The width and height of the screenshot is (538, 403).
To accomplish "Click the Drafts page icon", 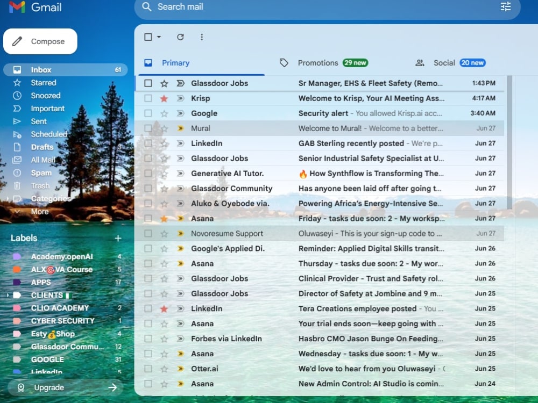I will [17, 147].
